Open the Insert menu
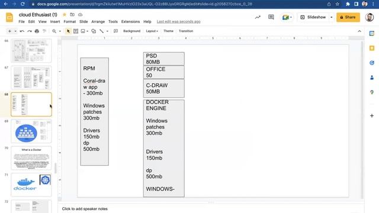379x213 pixels. [55, 22]
